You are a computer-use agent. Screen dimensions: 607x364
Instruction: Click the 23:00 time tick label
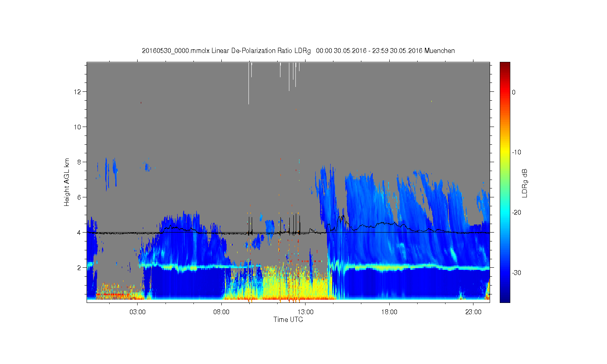[x=473, y=312]
